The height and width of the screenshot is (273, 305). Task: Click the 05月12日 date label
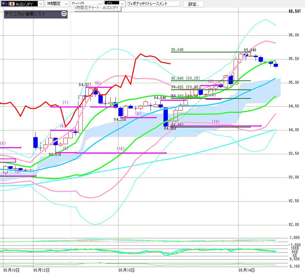(x=41, y=270)
